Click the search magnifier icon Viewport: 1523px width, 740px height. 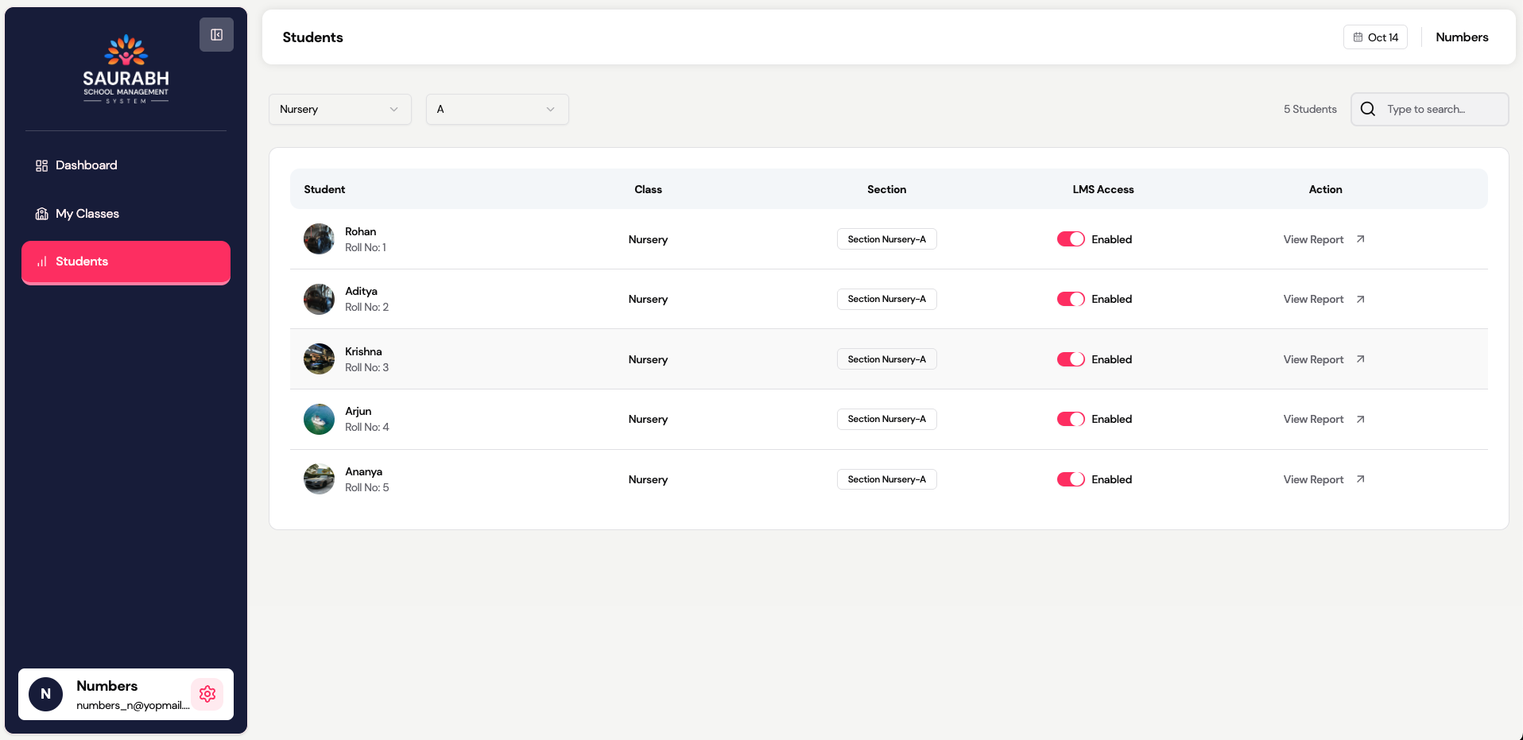click(1367, 109)
